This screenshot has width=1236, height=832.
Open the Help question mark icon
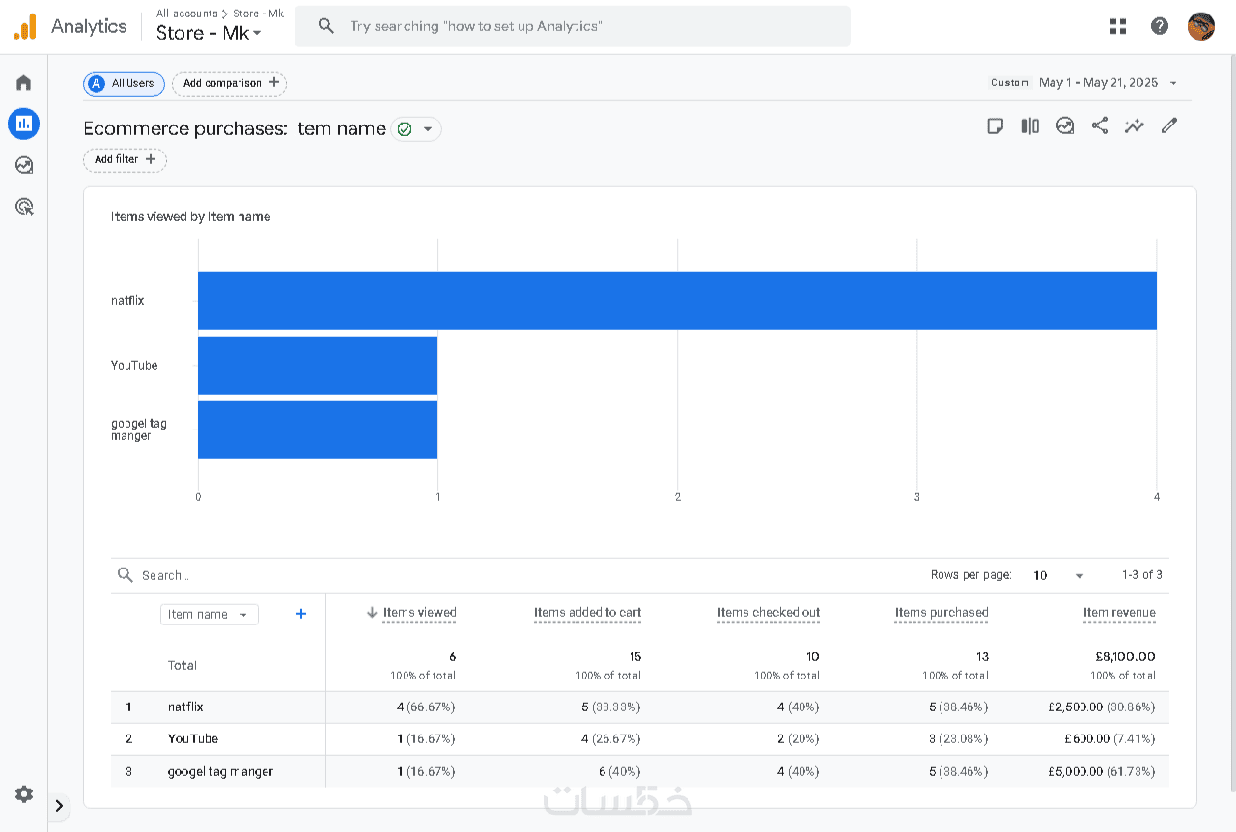click(1160, 27)
